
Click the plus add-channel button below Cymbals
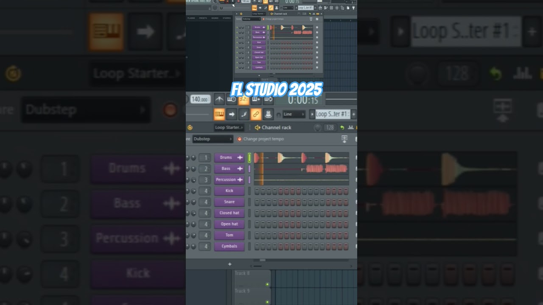[230, 264]
